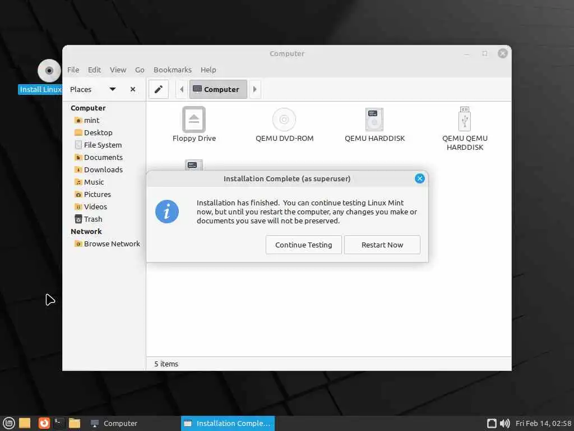Open the Files launcher in taskbar

pyautogui.click(x=75, y=423)
